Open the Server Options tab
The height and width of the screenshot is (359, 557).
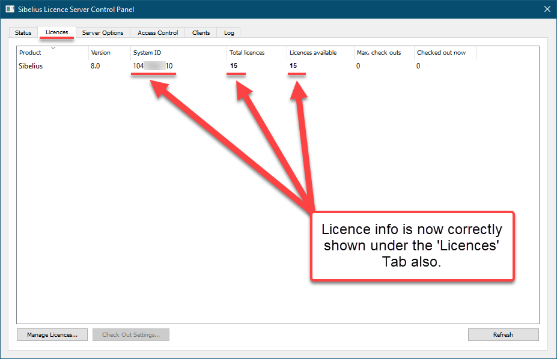click(103, 32)
